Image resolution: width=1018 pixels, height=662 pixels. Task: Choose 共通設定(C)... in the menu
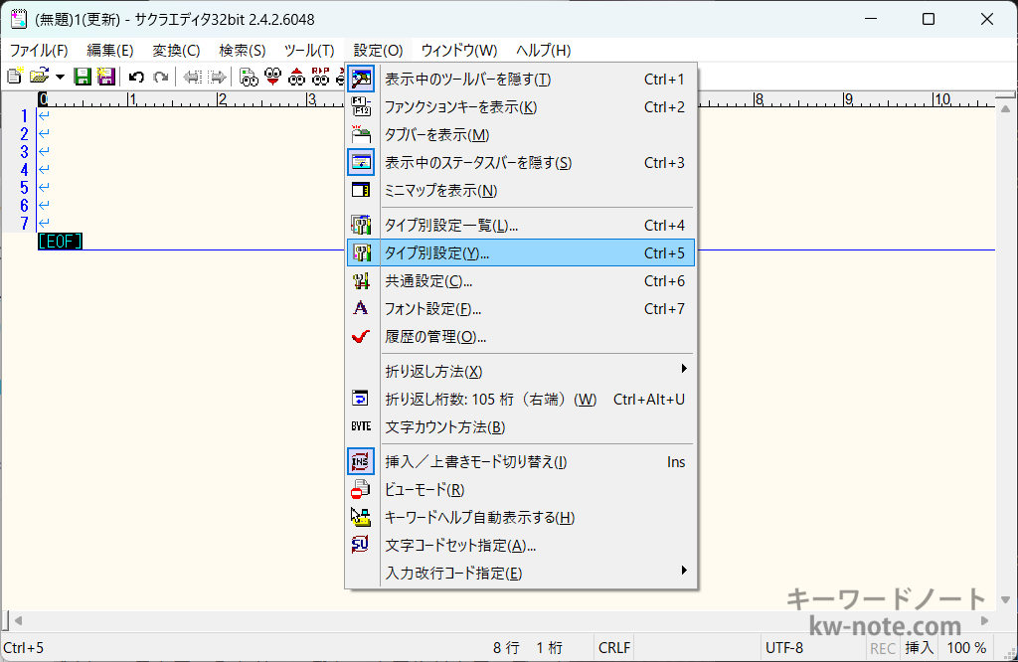point(428,281)
